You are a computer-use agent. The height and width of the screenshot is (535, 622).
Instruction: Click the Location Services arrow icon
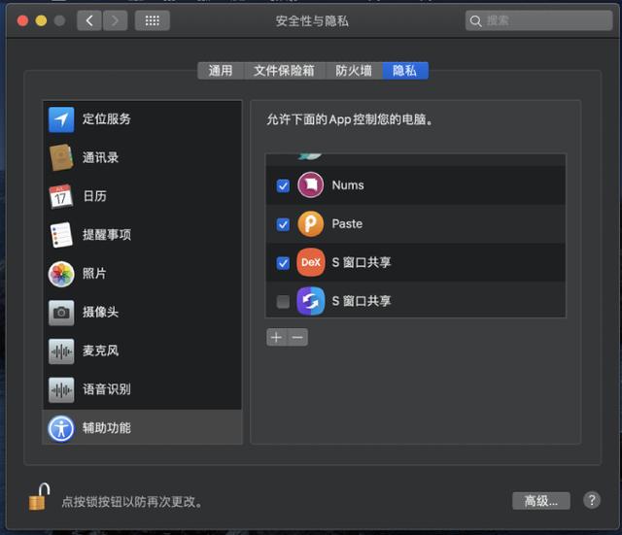(x=61, y=119)
